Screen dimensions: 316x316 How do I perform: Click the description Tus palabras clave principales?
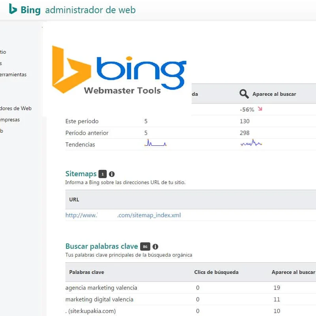129,255
